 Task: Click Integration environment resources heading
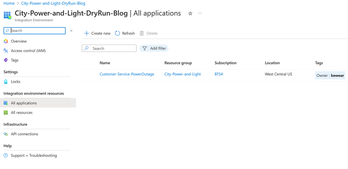34,94
